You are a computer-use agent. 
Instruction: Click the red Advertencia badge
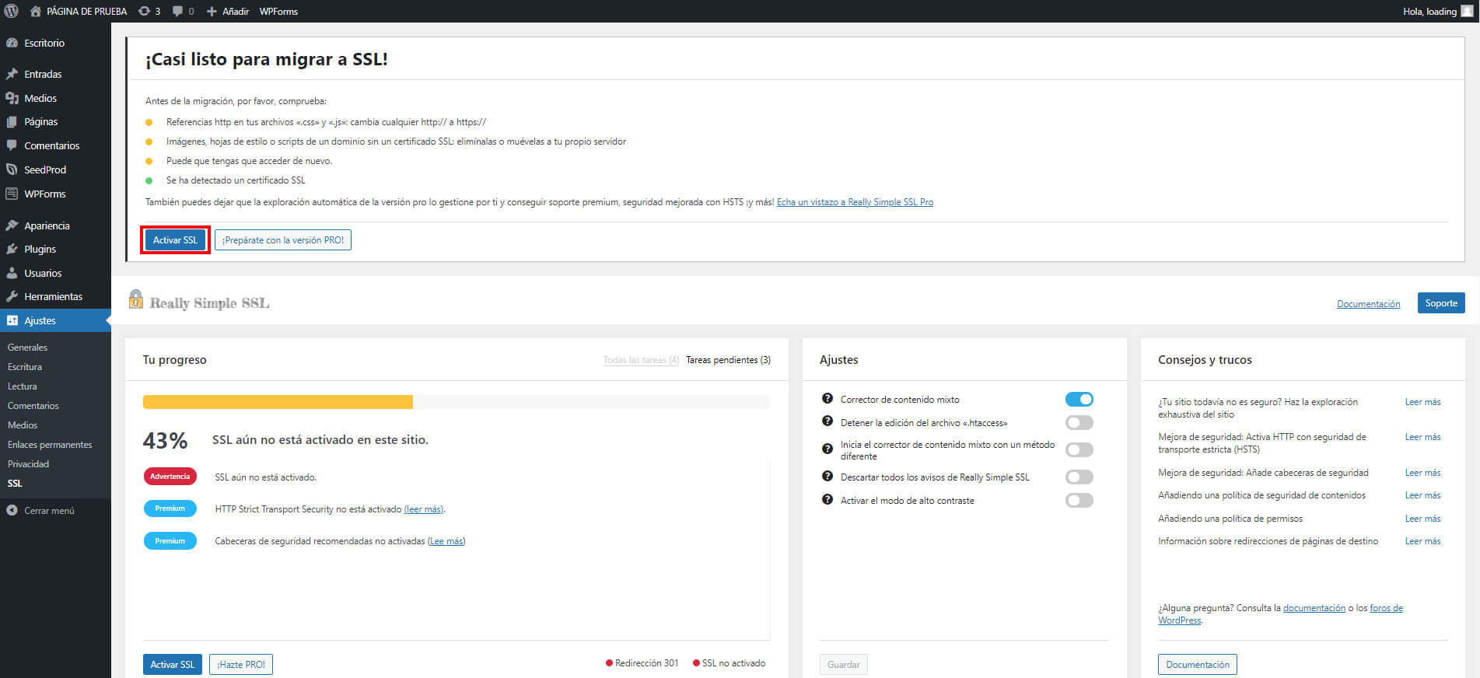tap(170, 477)
